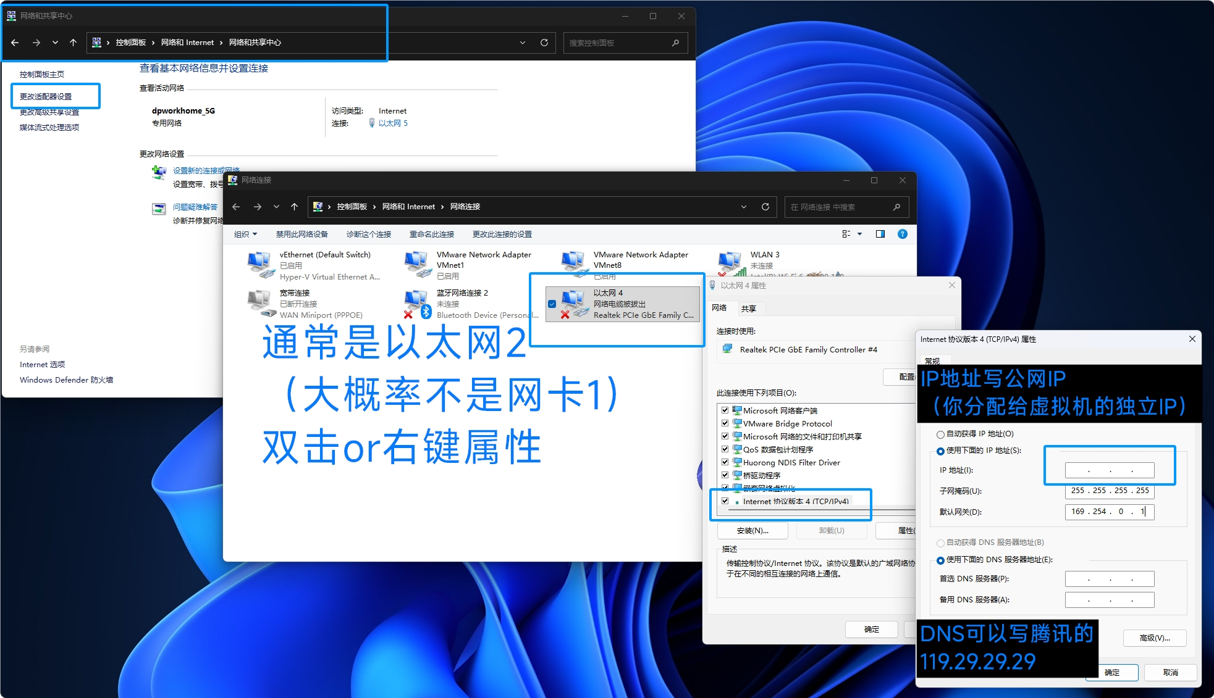1214x698 pixels.
Task: Click up arrow in Network and Sharing Center
Action: click(x=73, y=43)
